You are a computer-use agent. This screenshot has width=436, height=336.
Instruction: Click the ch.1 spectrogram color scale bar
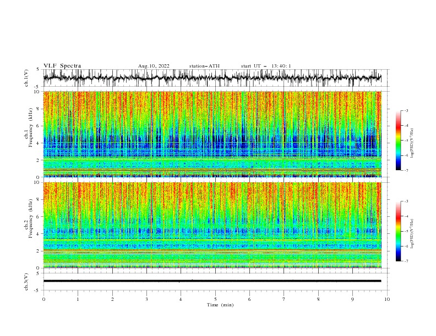pyautogui.click(x=398, y=141)
